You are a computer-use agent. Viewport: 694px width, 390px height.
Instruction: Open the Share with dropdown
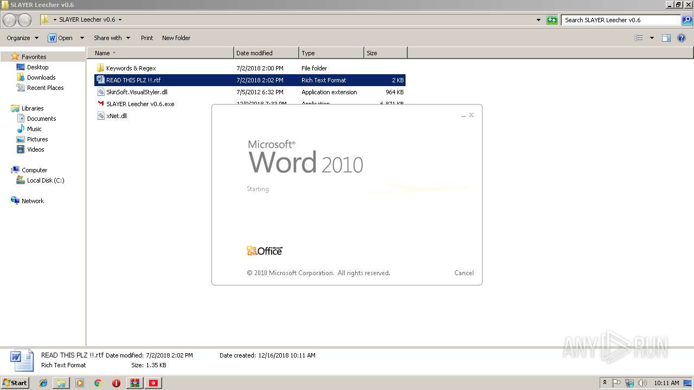112,38
